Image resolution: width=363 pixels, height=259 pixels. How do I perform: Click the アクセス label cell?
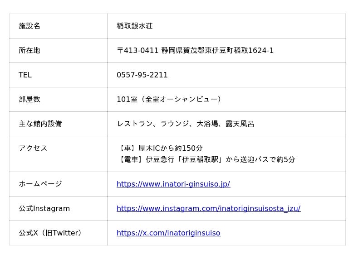[58, 154]
